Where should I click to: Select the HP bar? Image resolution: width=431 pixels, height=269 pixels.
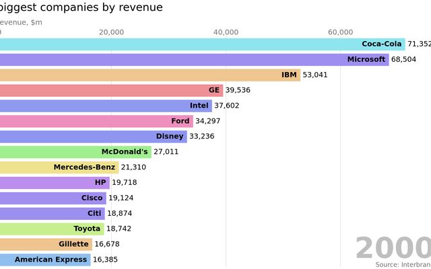(54, 182)
